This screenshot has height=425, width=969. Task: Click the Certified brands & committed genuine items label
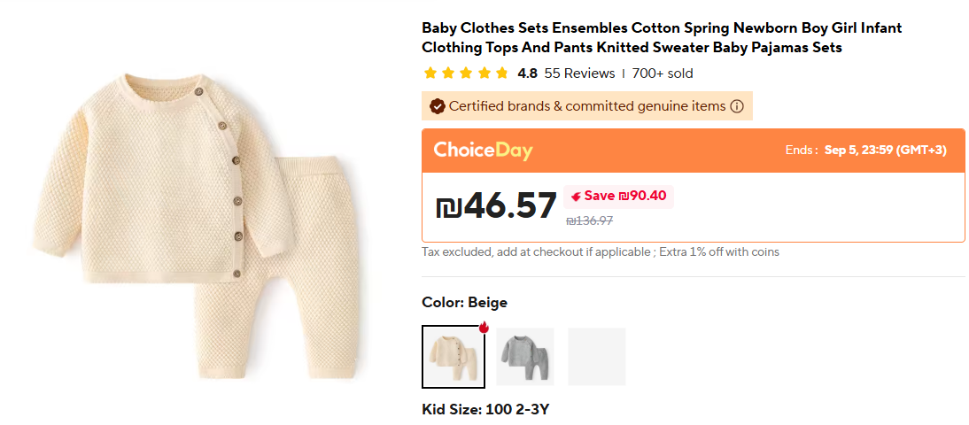click(x=586, y=106)
